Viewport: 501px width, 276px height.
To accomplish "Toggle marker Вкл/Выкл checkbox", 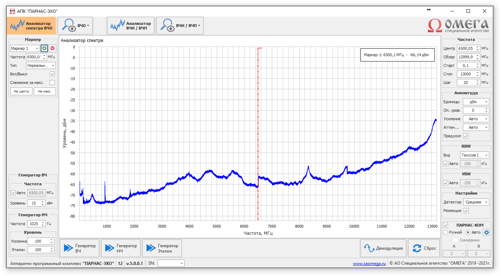I will [52, 74].
